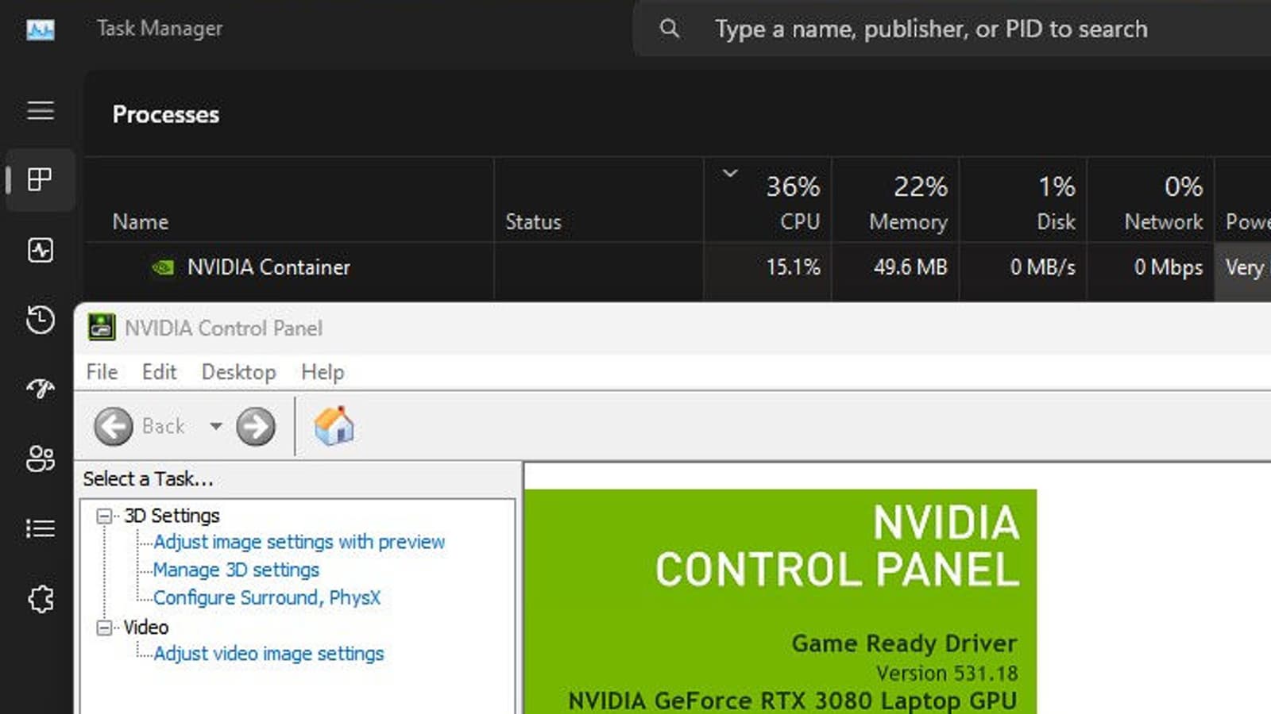The height and width of the screenshot is (714, 1271).
Task: Open the Details tab in Task Manager
Action: [41, 528]
